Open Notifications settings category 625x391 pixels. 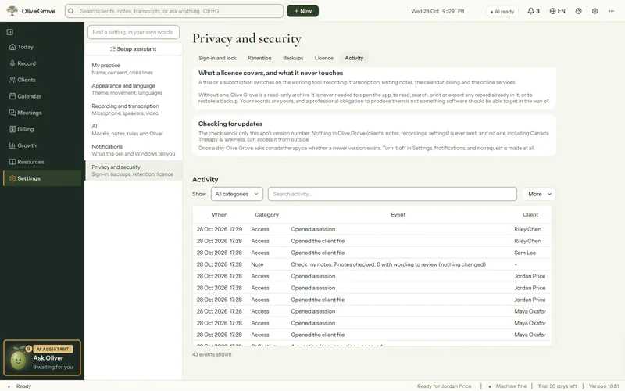click(134, 150)
